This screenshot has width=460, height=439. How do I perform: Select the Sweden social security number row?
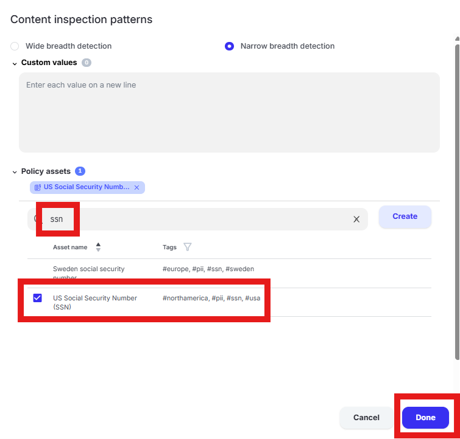coord(229,273)
